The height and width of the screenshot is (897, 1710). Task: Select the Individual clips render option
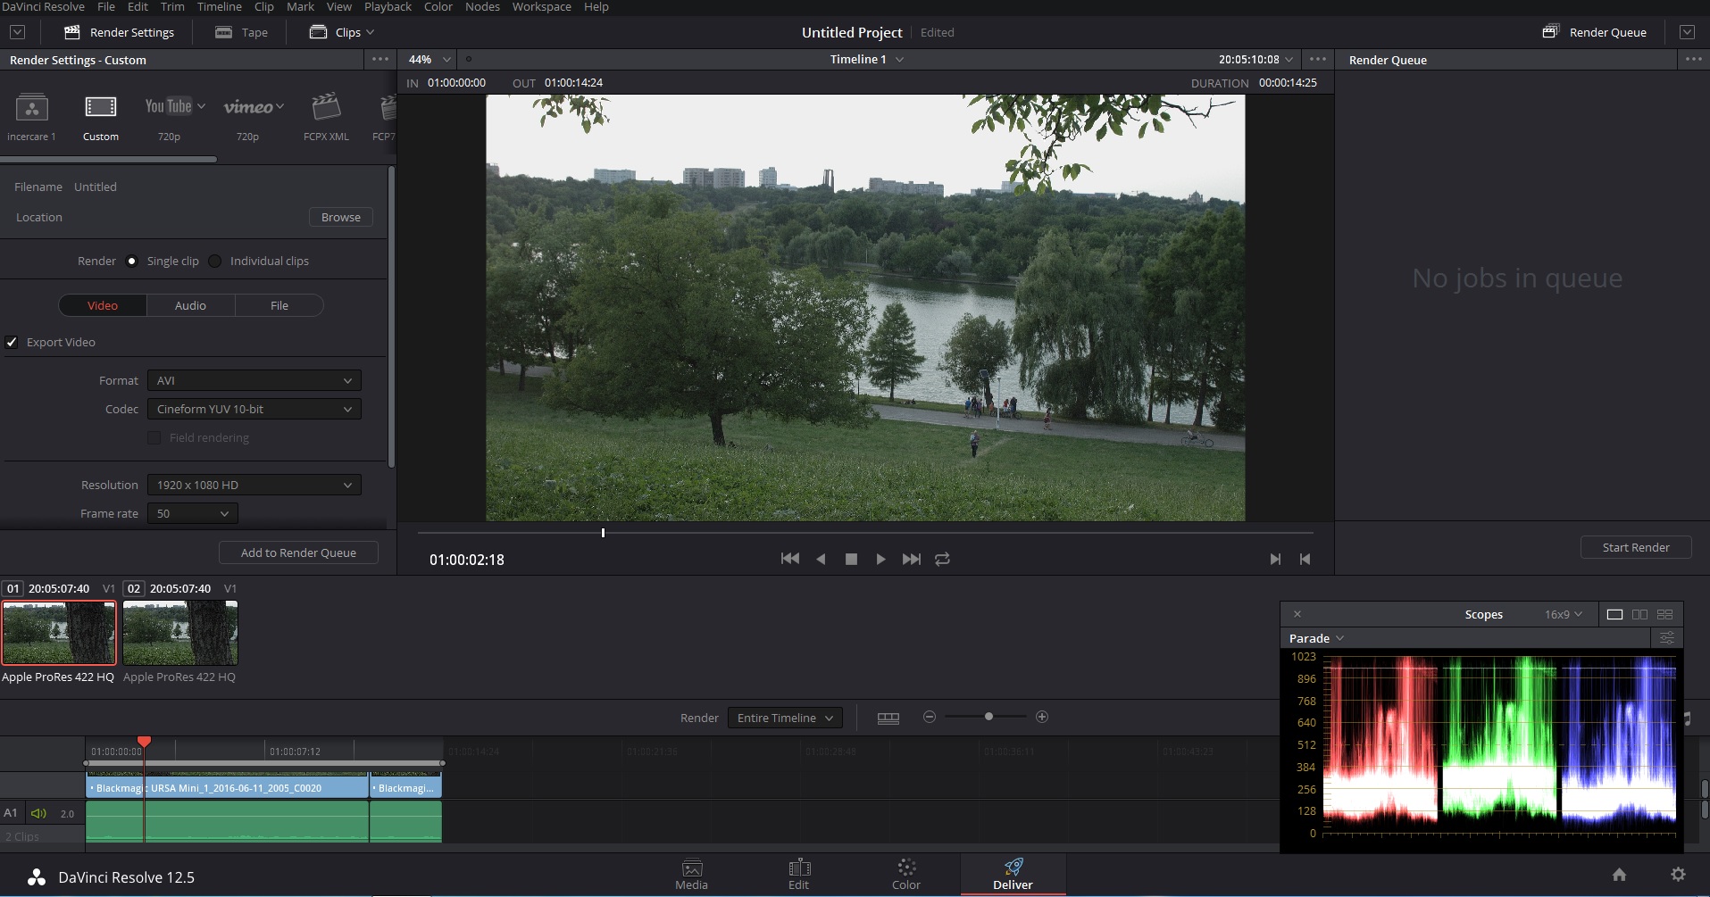tap(214, 261)
